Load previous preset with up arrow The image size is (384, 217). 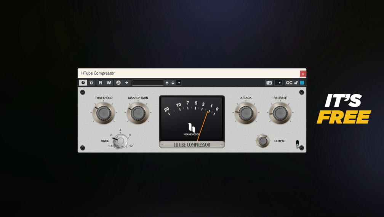[x=167, y=83]
